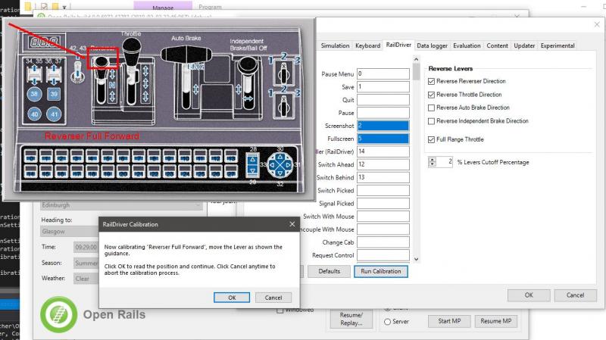Click numbered button 27 in the diagram's bottom row

tap(231, 171)
